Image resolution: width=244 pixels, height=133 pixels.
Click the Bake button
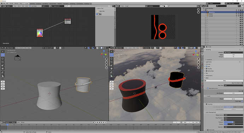(223, 81)
